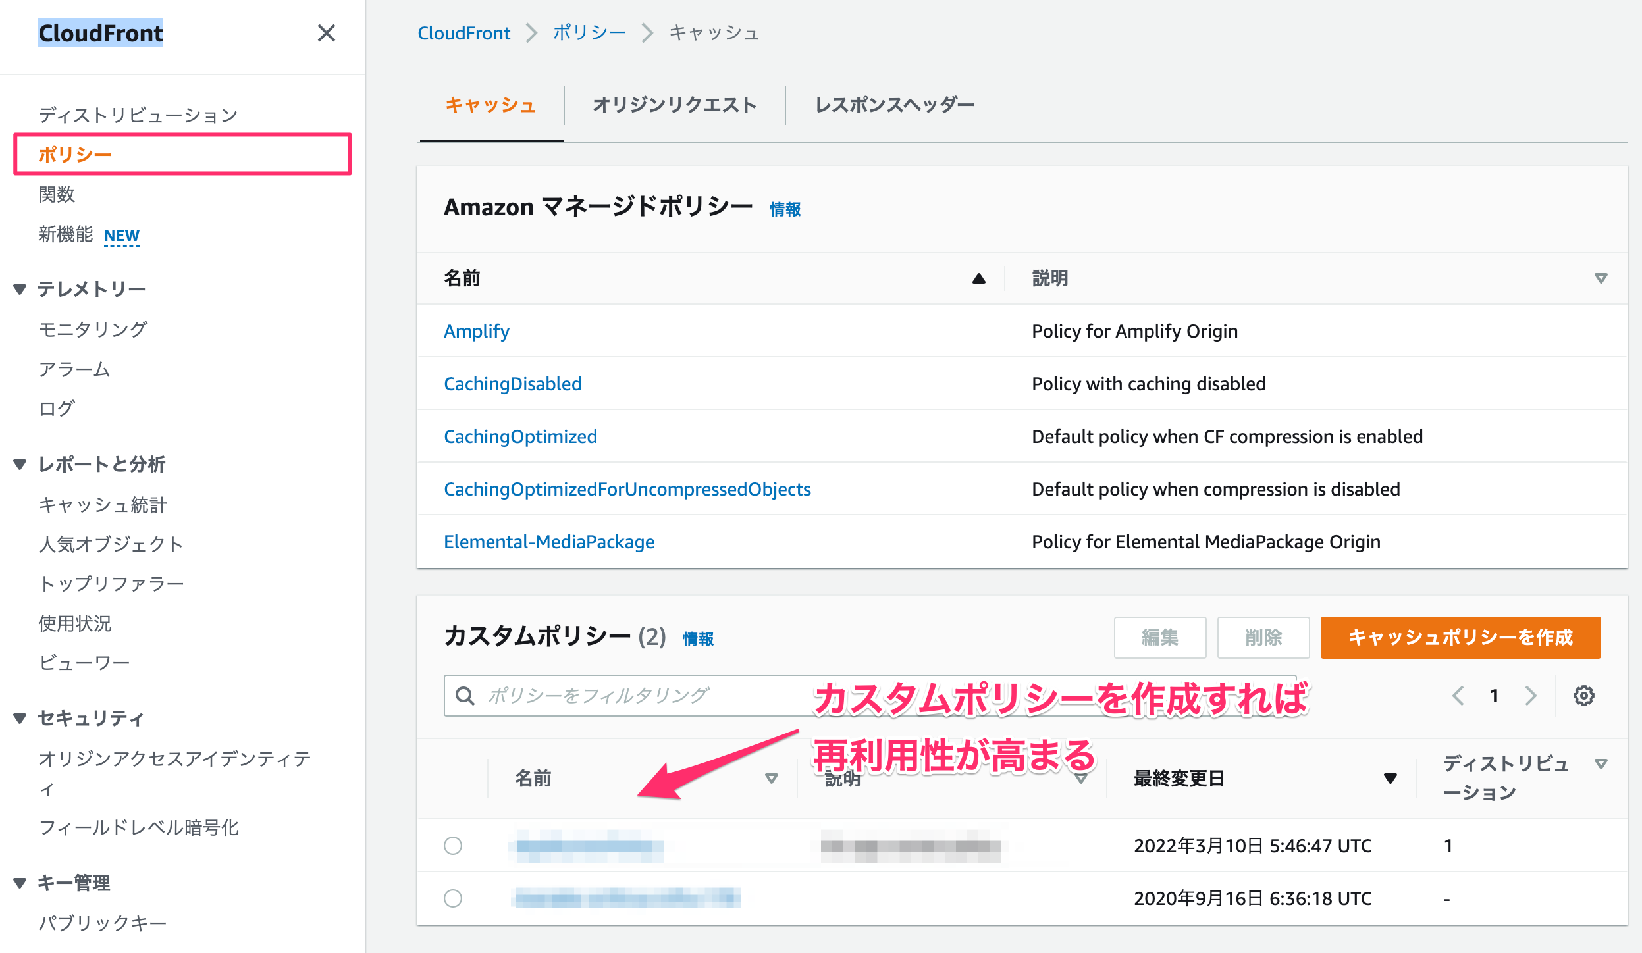Click the キャッシュポリシーを作成 button
The width and height of the screenshot is (1642, 953).
[x=1460, y=638]
